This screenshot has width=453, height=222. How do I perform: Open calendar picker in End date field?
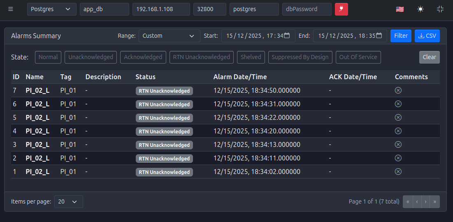(379, 35)
